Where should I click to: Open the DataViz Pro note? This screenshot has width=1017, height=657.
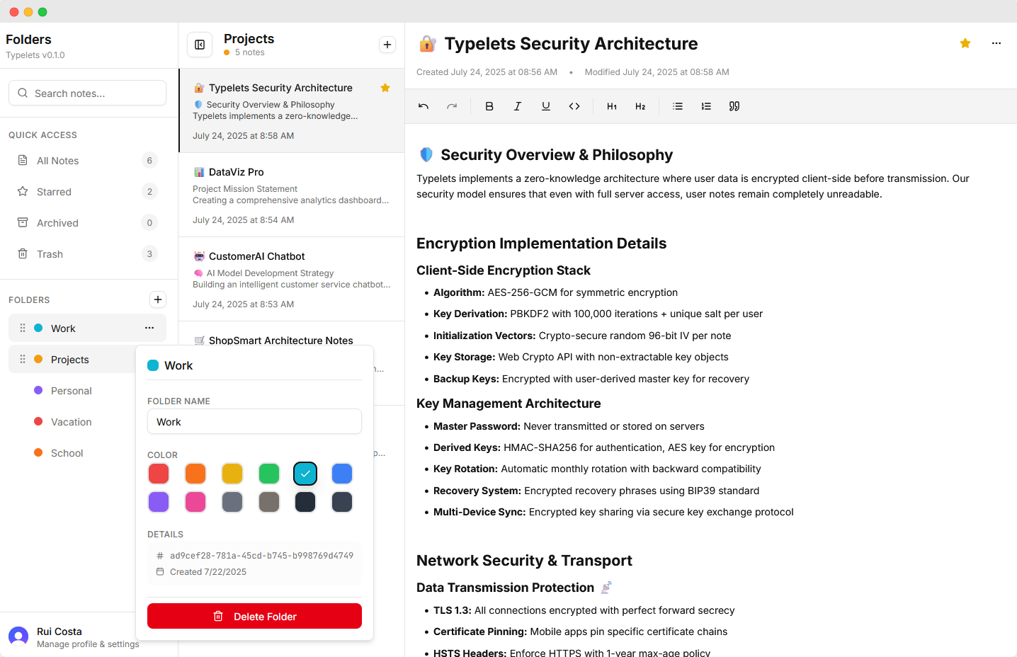(292, 195)
